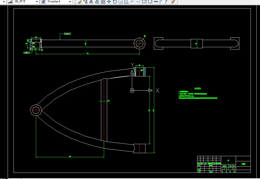Click the Extend tool icon
Viewport: 260px width, 179px height.
coord(138,2)
